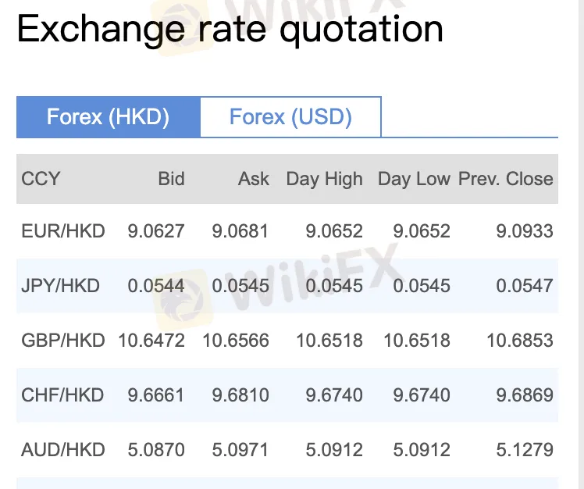The width and height of the screenshot is (584, 489).
Task: Select the GBP/HKD currency pair
Action: click(63, 341)
